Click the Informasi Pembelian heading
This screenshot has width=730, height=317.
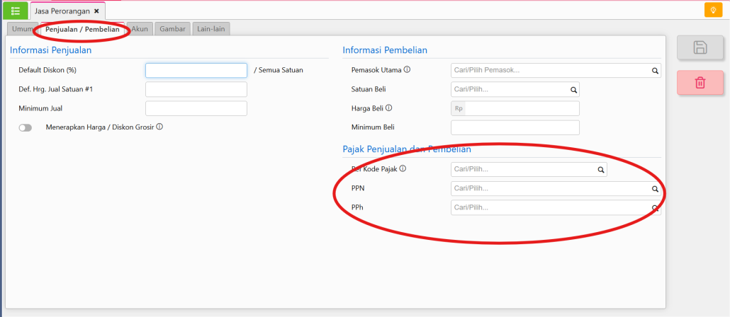coord(385,50)
